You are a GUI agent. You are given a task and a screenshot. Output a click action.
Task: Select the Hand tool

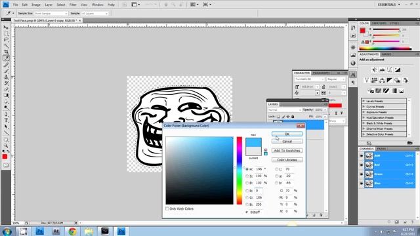click(x=6, y=140)
